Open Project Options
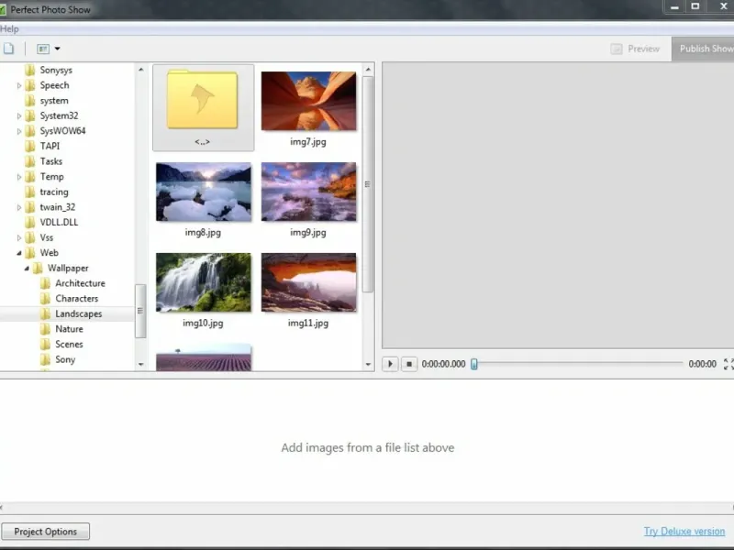 pyautogui.click(x=45, y=532)
